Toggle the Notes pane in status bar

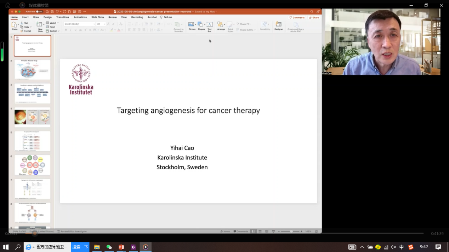(x=225, y=232)
